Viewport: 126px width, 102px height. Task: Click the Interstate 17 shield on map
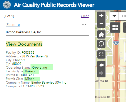click(116, 43)
